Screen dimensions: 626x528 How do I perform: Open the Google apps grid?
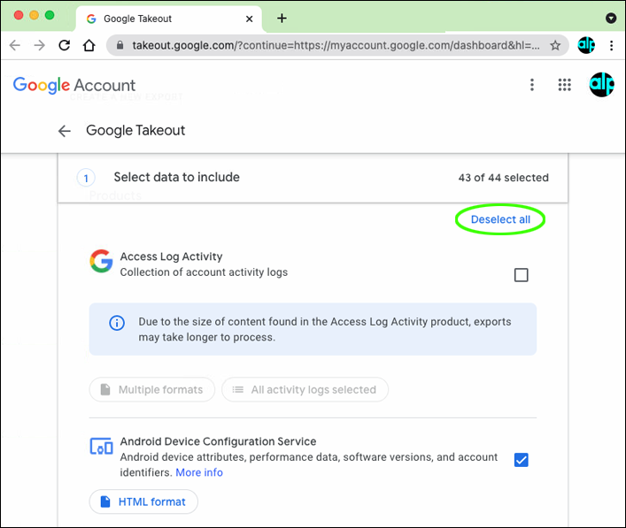[564, 85]
